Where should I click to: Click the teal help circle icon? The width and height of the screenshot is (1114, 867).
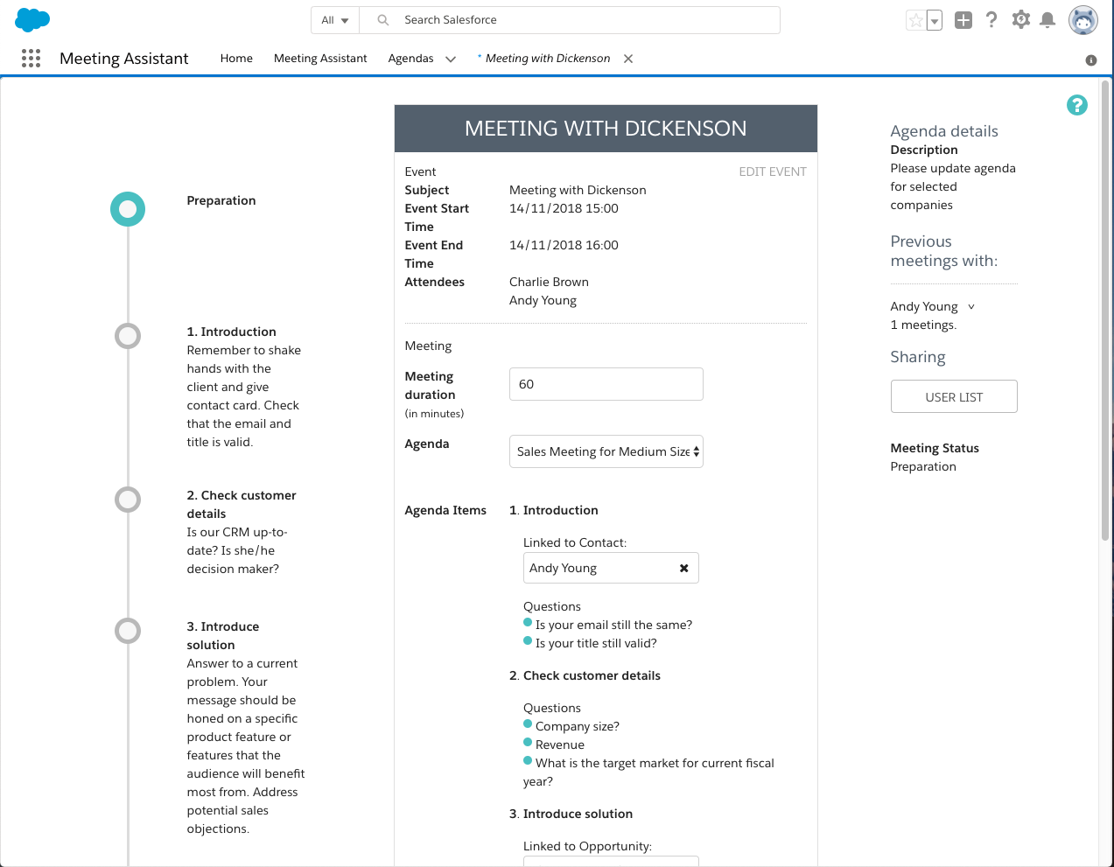1077,105
